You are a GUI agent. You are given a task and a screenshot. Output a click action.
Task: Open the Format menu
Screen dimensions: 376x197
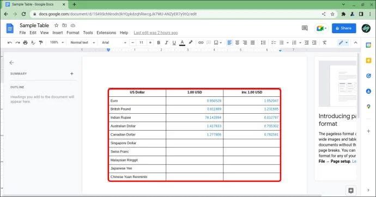click(73, 33)
